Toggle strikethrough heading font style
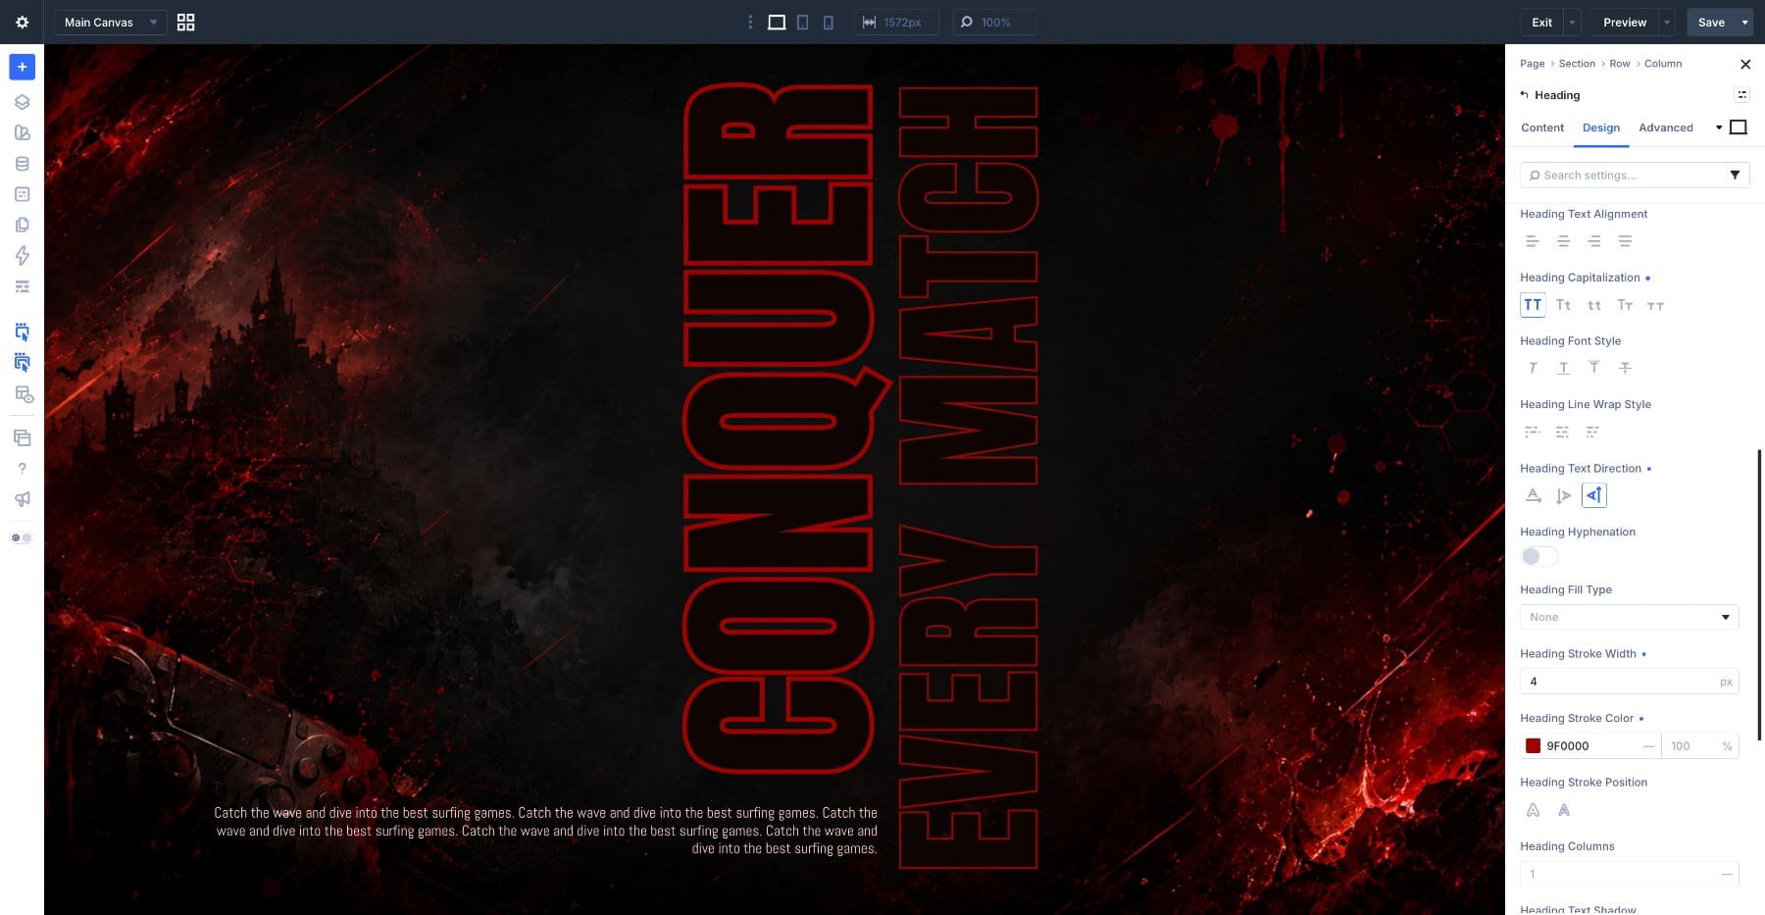The height and width of the screenshot is (915, 1765). coord(1625,368)
